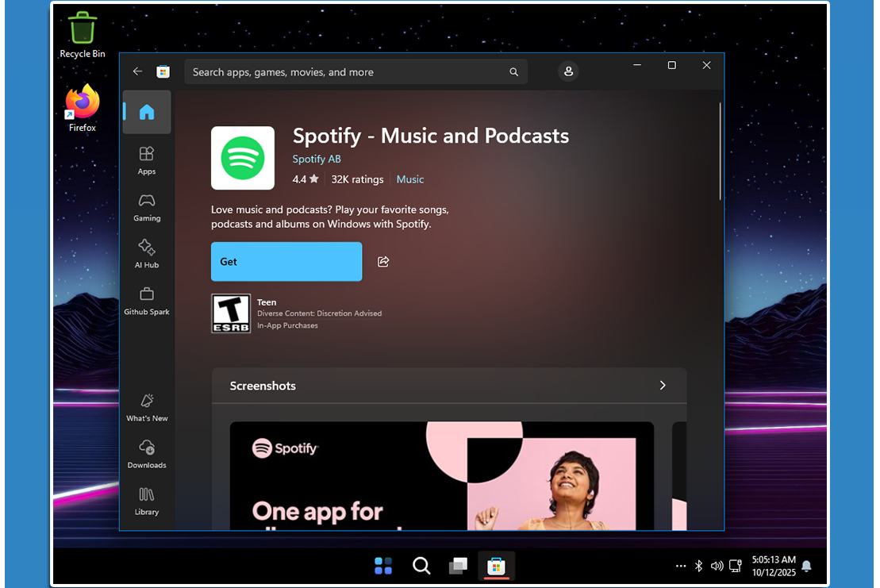Open Github Spark in the sidebar

coord(147,300)
